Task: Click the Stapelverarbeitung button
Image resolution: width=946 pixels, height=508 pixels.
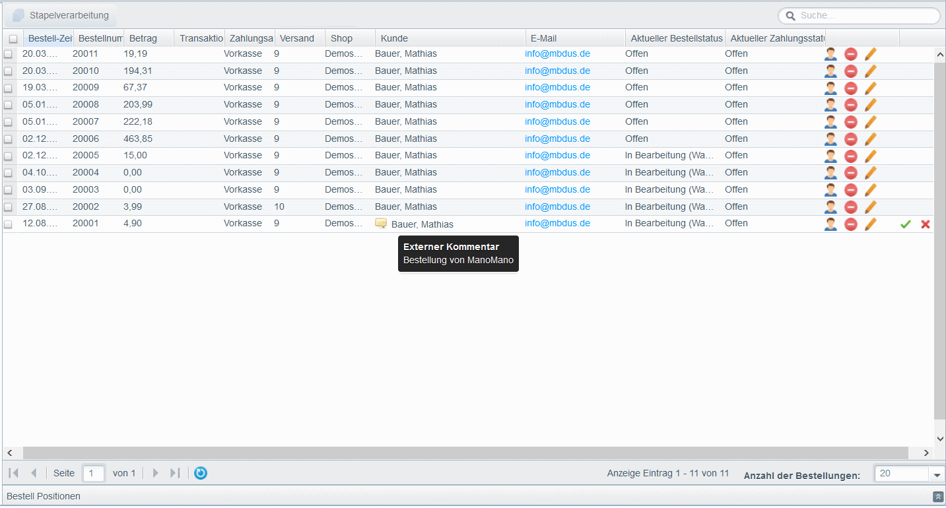Action: pyautogui.click(x=61, y=15)
